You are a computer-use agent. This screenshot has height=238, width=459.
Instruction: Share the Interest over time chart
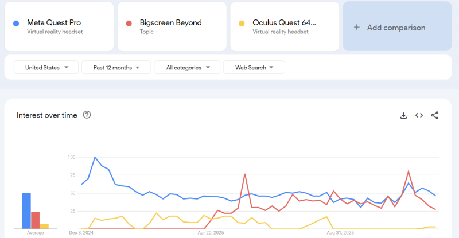pos(434,115)
